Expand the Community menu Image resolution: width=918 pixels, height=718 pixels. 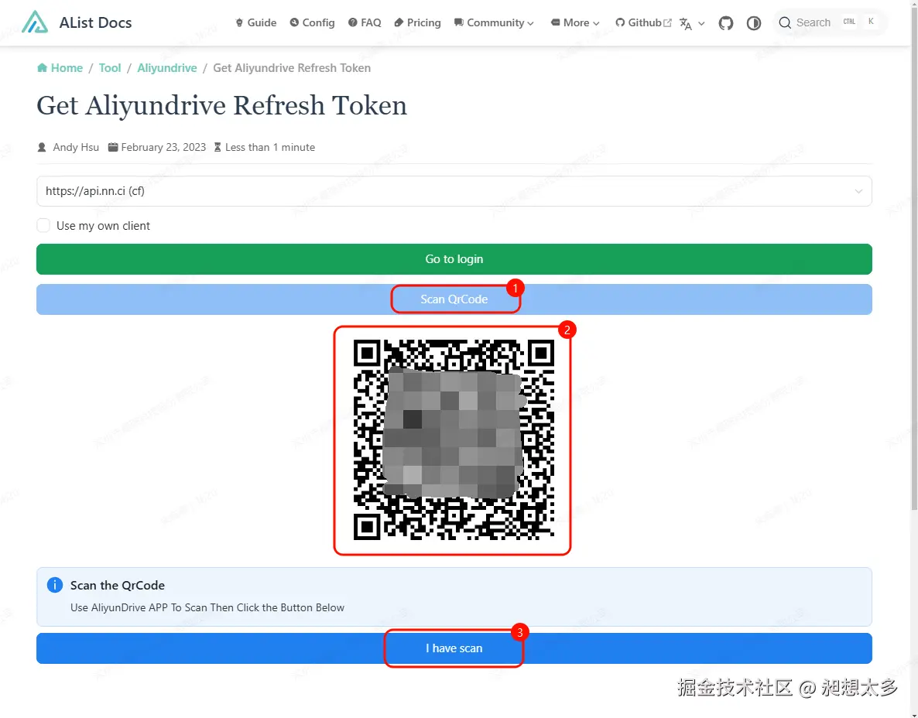494,22
